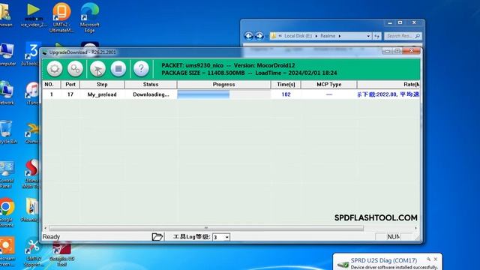Click the Forward arrow in Explorer window
This screenshot has height=270, width=480.
point(259,36)
